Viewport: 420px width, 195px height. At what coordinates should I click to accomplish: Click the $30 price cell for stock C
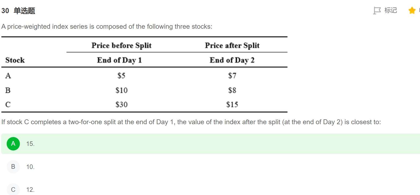point(121,104)
